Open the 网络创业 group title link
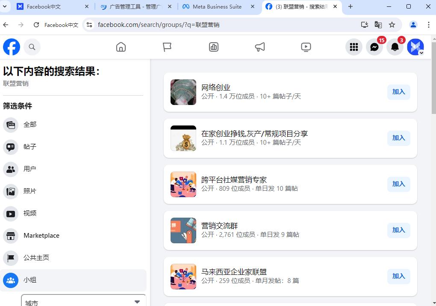This screenshot has width=436, height=306. pyautogui.click(x=216, y=88)
